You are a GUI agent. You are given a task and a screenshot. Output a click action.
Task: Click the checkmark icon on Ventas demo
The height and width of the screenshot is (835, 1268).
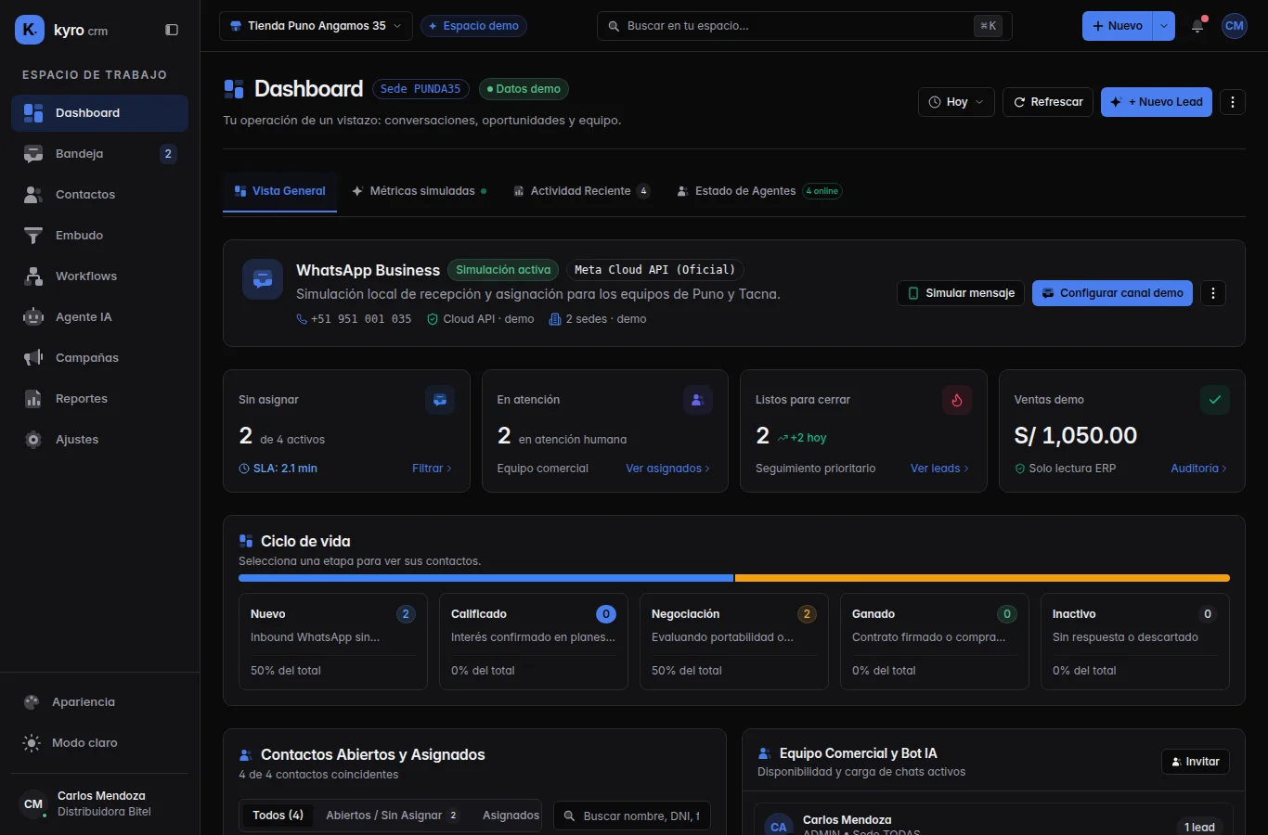click(x=1215, y=400)
